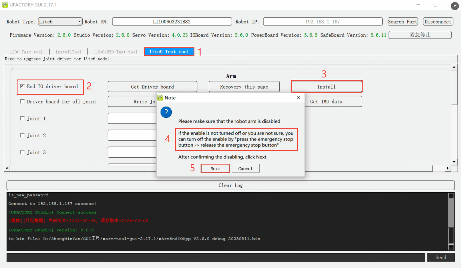The image size is (461, 268).
Task: Click the Write Joint button behind dialog
Action: coord(132,101)
